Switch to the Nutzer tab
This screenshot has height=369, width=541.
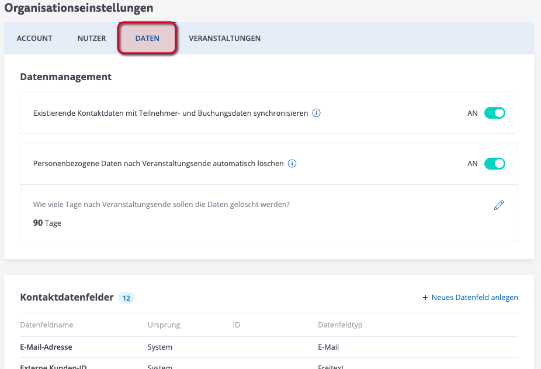(92, 39)
